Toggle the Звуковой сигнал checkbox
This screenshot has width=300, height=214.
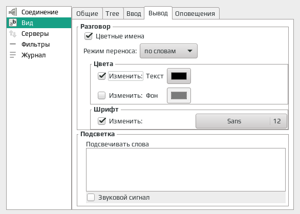[x=91, y=197]
